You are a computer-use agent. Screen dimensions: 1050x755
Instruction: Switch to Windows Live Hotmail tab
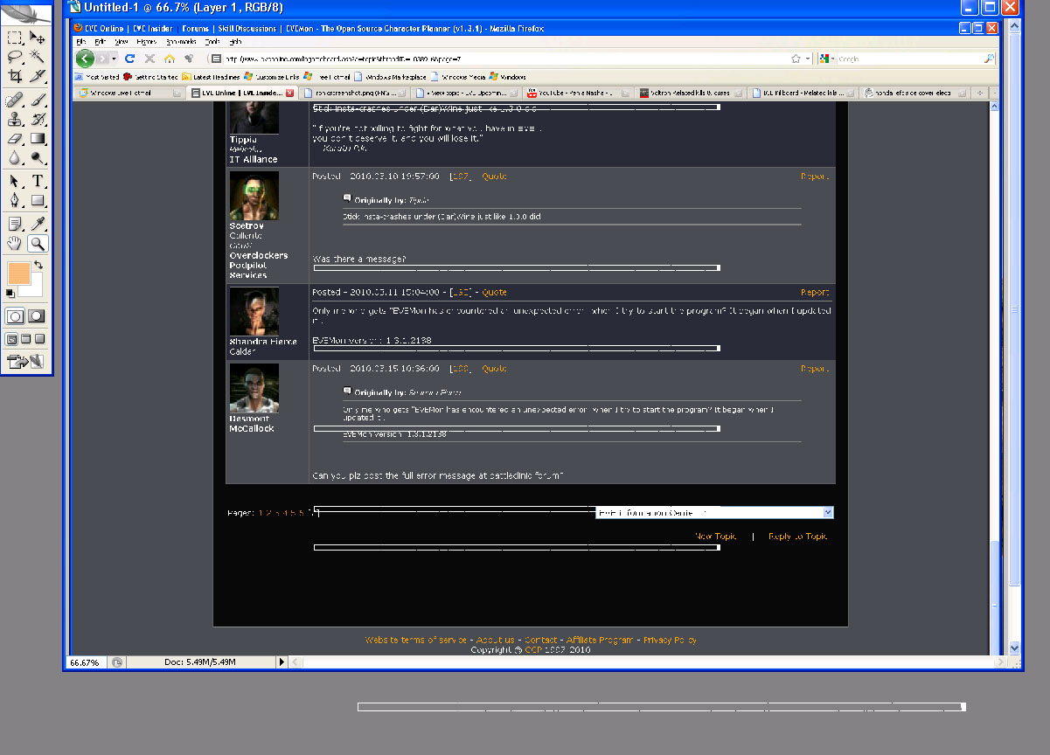click(129, 93)
